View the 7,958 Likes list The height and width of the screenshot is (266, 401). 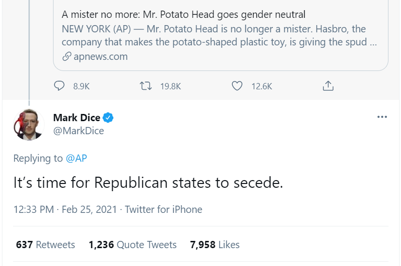(215, 245)
